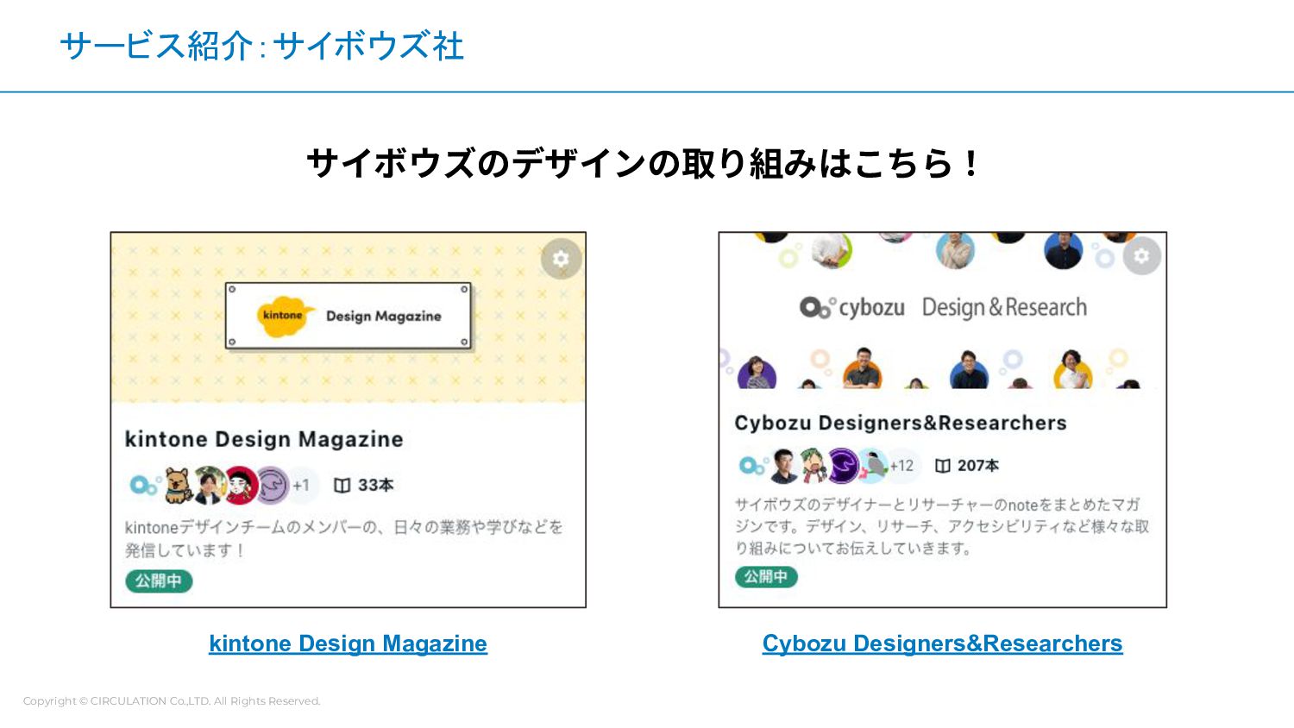Click the purple swirl avatar in Cybozu members
The image size is (1294, 728).
click(x=842, y=466)
